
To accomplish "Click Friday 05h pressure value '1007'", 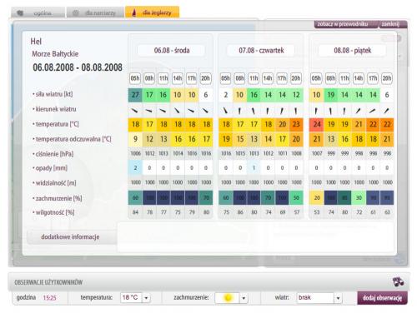I will pyautogui.click(x=317, y=153).
